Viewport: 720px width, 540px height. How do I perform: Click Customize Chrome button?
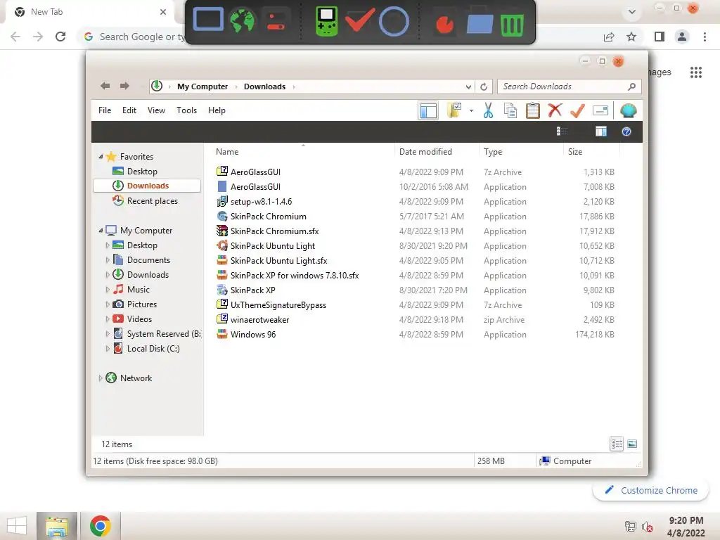pos(650,490)
